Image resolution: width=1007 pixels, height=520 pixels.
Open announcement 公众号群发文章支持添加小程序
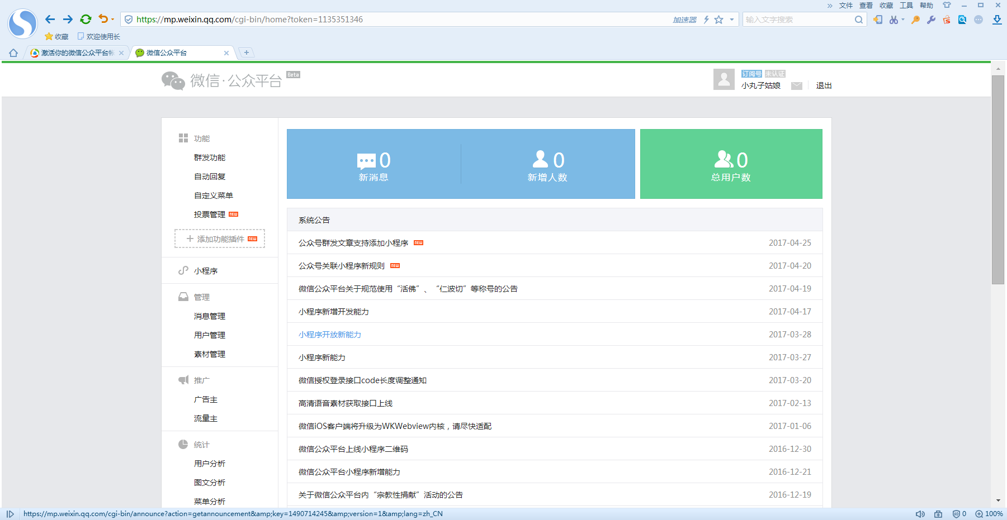tap(353, 243)
